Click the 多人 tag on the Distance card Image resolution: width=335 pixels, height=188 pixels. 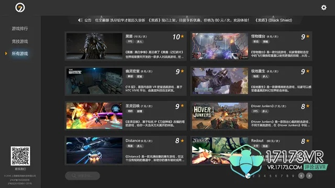(x=140, y=146)
